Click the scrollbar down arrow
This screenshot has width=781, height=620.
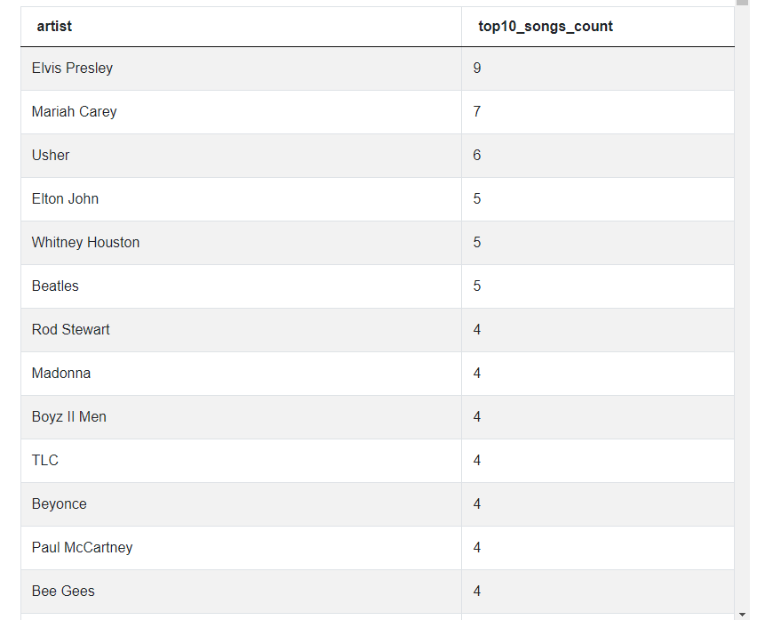(742, 614)
